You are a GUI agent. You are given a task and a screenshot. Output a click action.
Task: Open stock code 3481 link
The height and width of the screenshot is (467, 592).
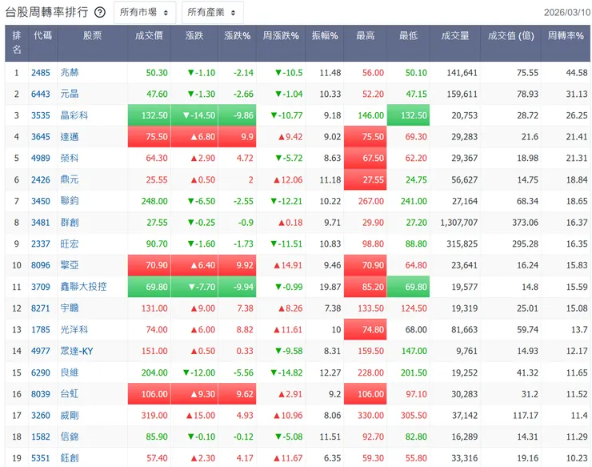pyautogui.click(x=40, y=223)
